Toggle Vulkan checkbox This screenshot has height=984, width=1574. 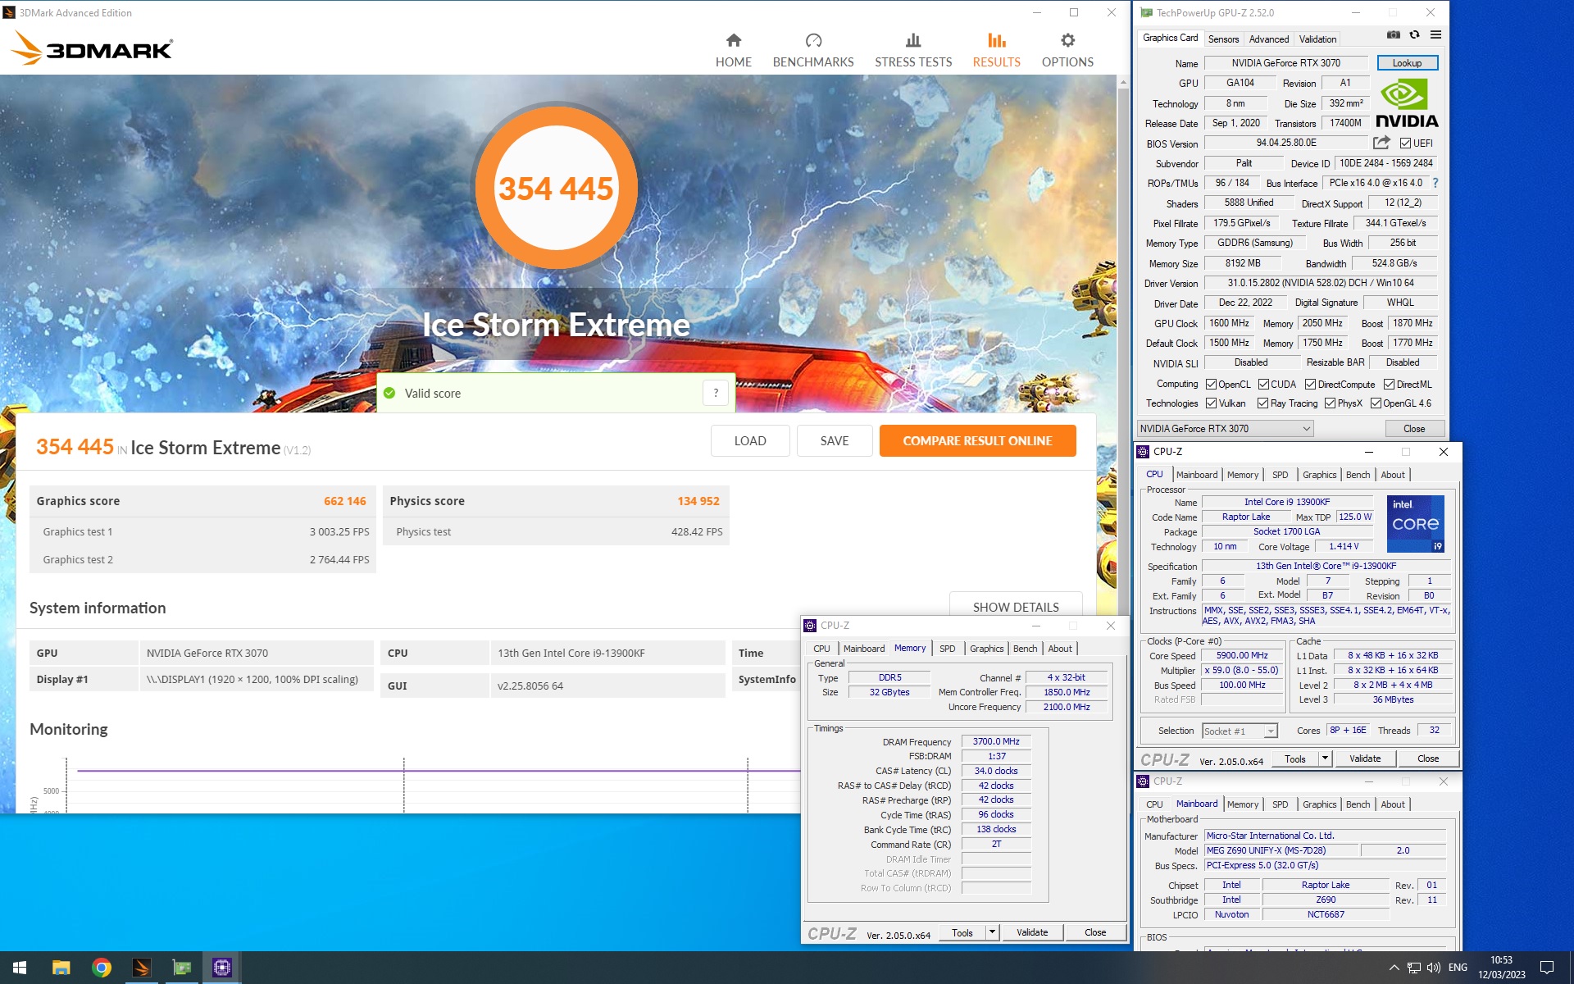click(x=1211, y=403)
